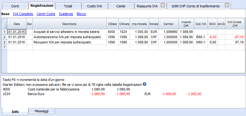This screenshot has height=116, width=246.
Task: Open the Centri Costo view
Action: [x=46, y=14]
